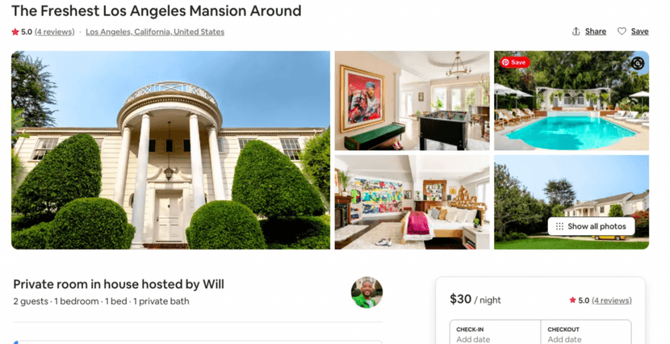
Task: Click the red star rating icon near title
Action: pyautogui.click(x=15, y=31)
